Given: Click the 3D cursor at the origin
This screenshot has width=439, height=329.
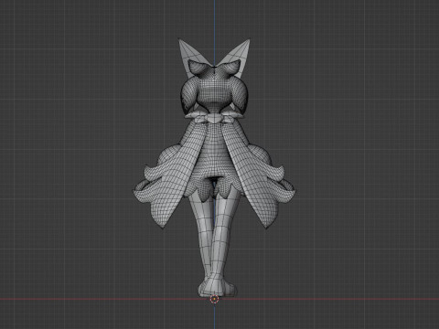Looking at the screenshot, I should click(x=214, y=299).
